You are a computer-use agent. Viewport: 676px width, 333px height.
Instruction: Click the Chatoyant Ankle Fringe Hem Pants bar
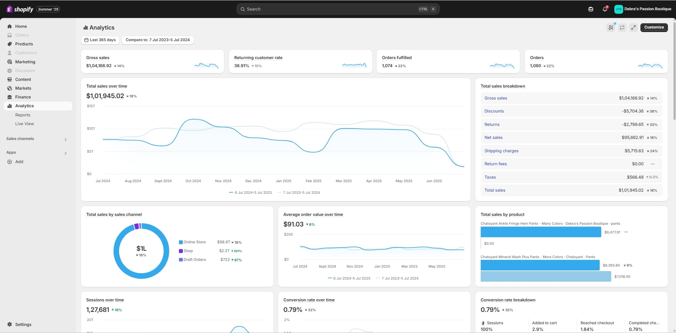pos(541,232)
